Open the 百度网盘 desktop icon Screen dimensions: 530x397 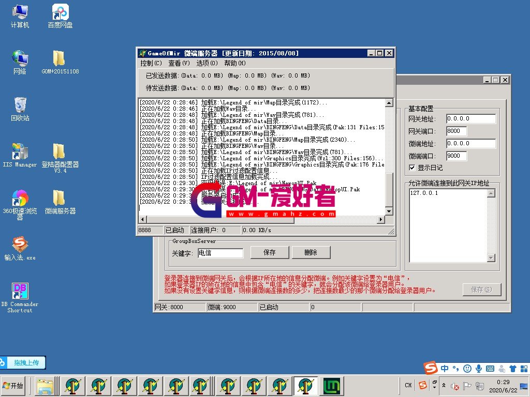(60, 12)
